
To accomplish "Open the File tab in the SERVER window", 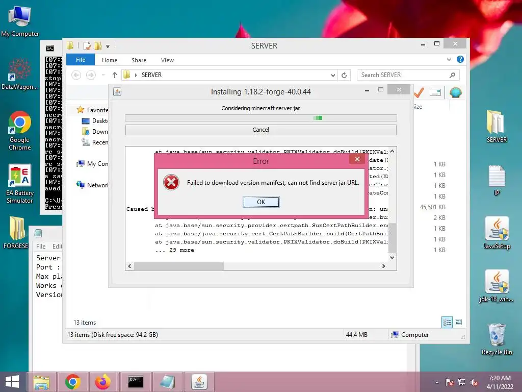I will (81, 60).
